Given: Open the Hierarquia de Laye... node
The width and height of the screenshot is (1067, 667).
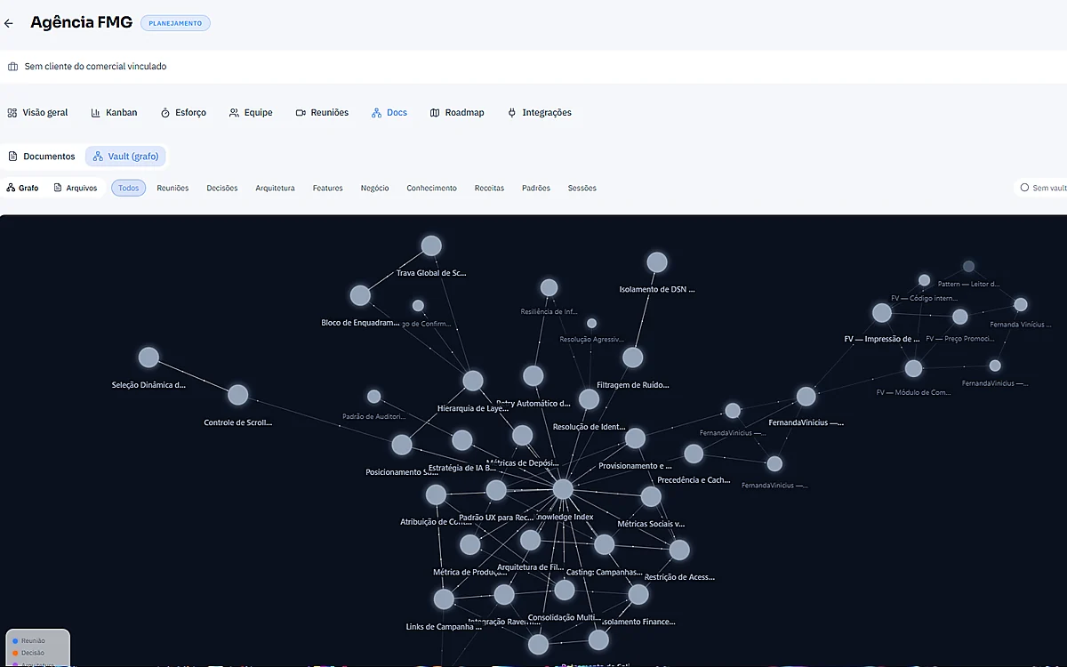Looking at the screenshot, I should [x=473, y=382].
